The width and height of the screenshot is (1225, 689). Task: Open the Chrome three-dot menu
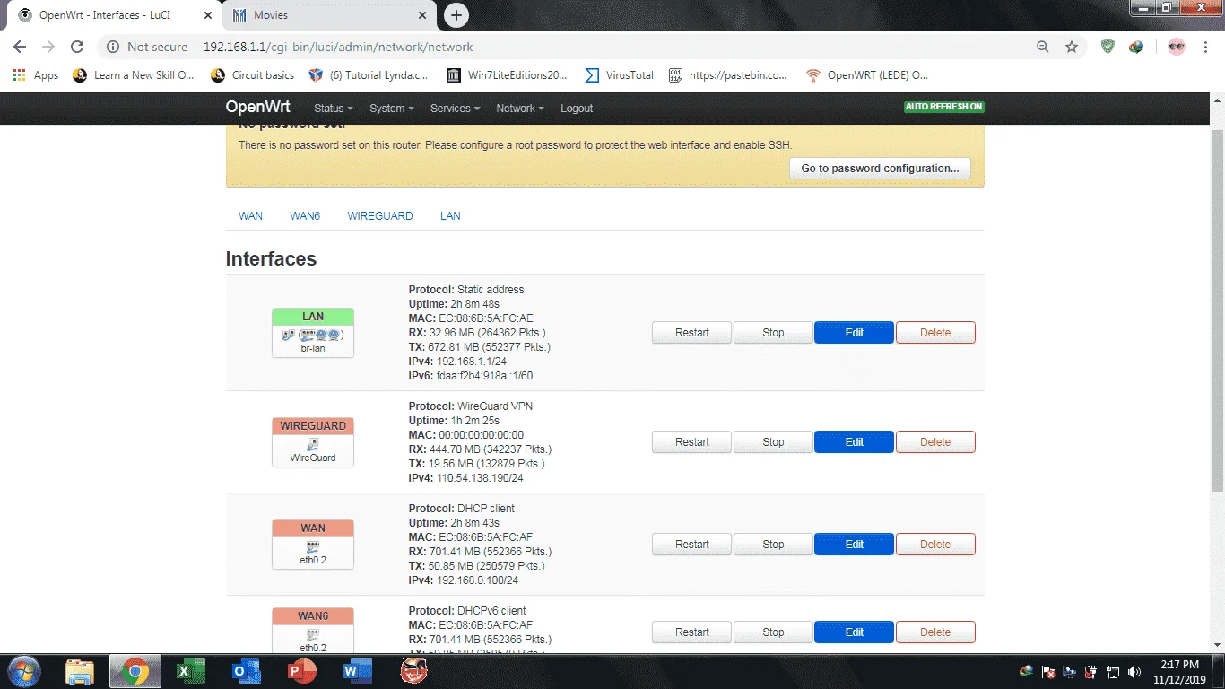pos(1207,47)
